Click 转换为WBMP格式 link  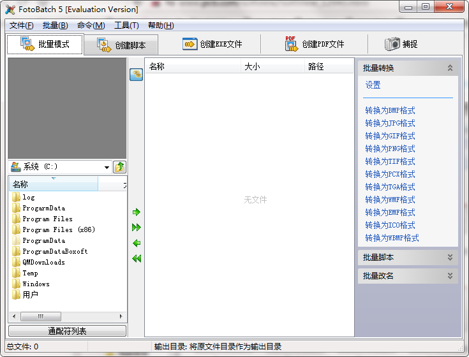pyautogui.click(x=392, y=238)
